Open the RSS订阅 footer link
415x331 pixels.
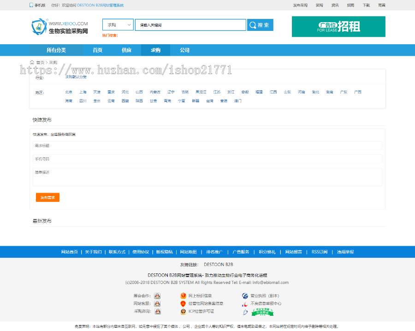tap(319, 252)
